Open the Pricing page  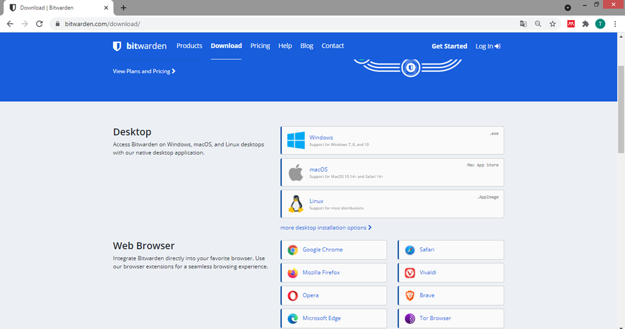[260, 46]
